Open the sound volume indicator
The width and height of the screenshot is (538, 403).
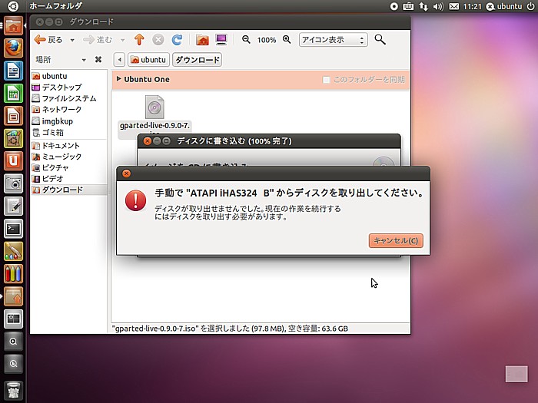pyautogui.click(x=438, y=6)
